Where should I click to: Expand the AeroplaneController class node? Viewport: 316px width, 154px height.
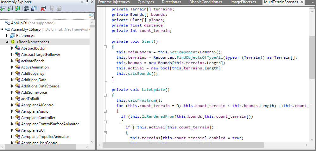point(12,118)
